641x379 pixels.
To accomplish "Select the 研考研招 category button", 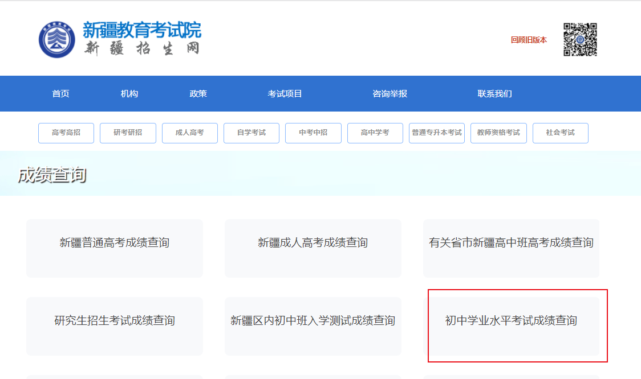I will tap(128, 133).
